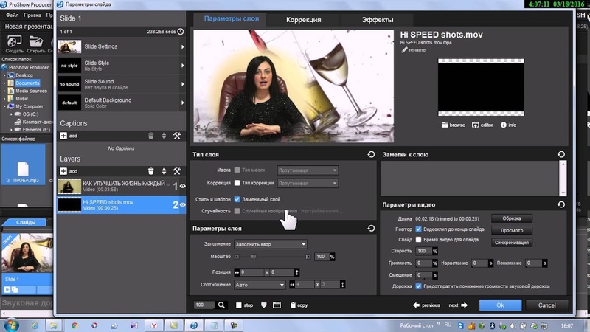Screen dimensions: 590x332
Task: Expand Slide Settings arrow
Action: pyautogui.click(x=182, y=47)
